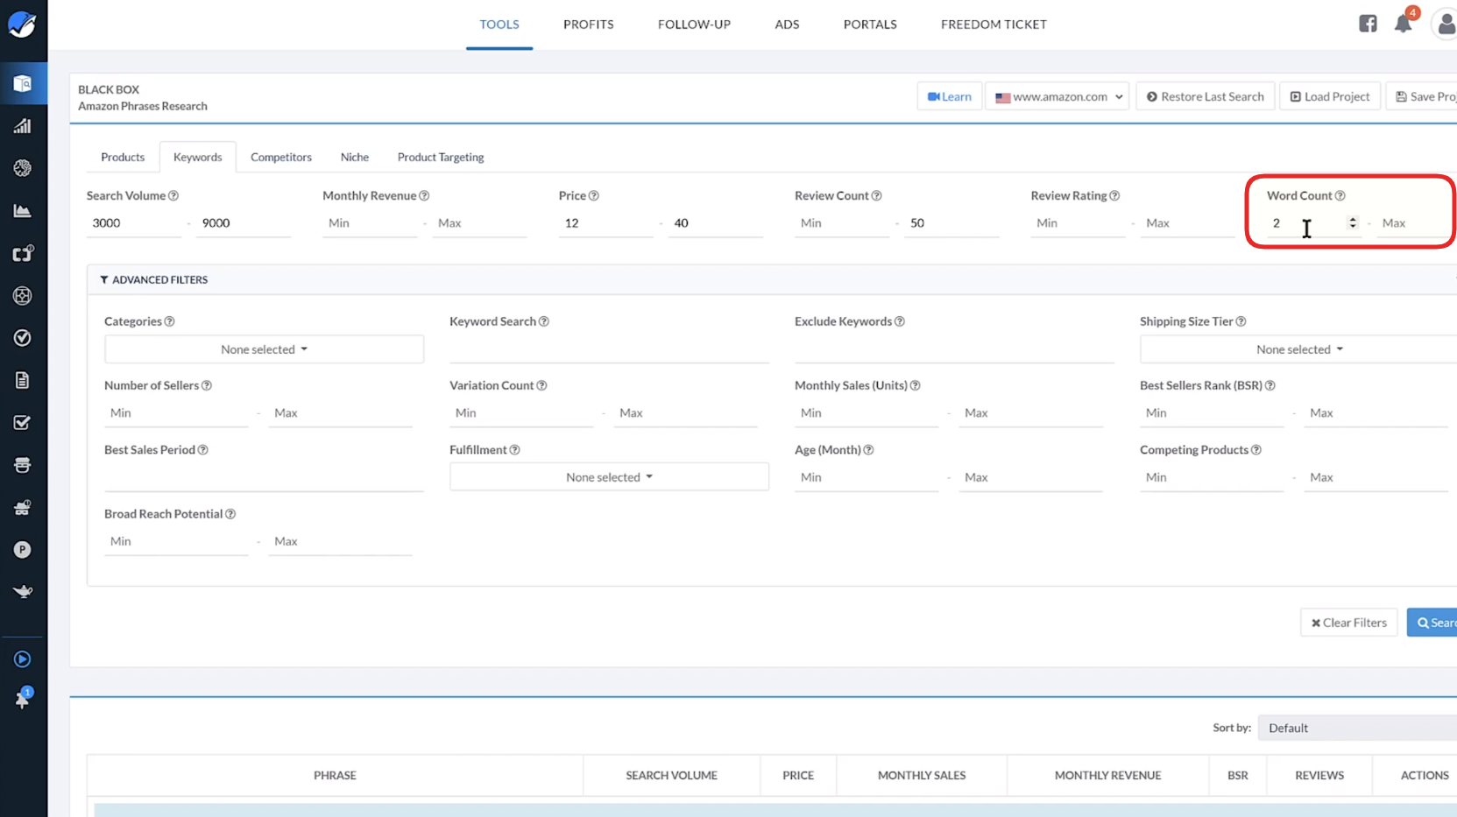Click the play circle icon in sidebar
Viewport: 1457px width, 817px height.
tap(23, 659)
